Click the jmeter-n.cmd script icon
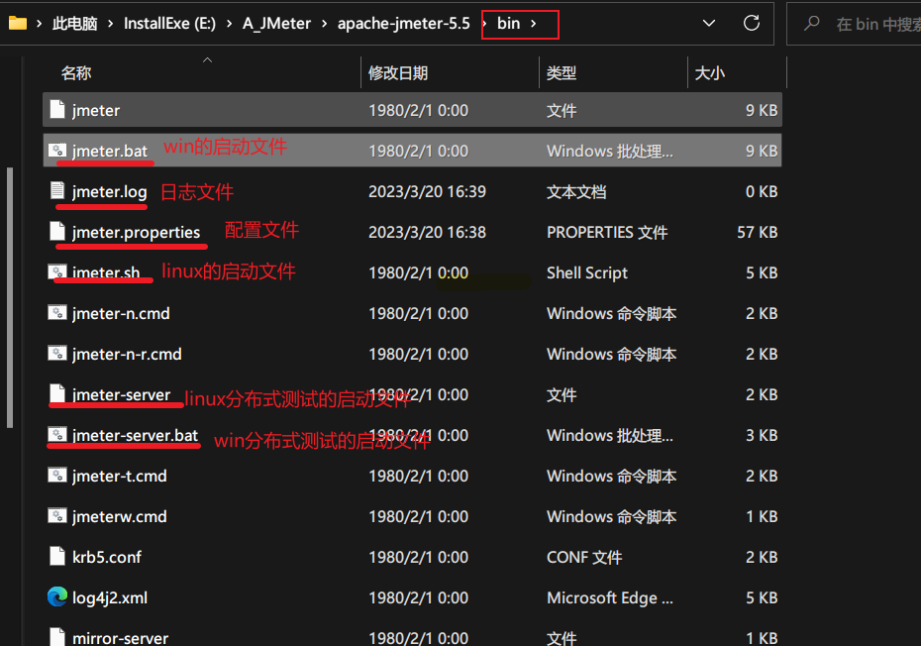Viewport: 921px width, 646px height. (x=57, y=313)
